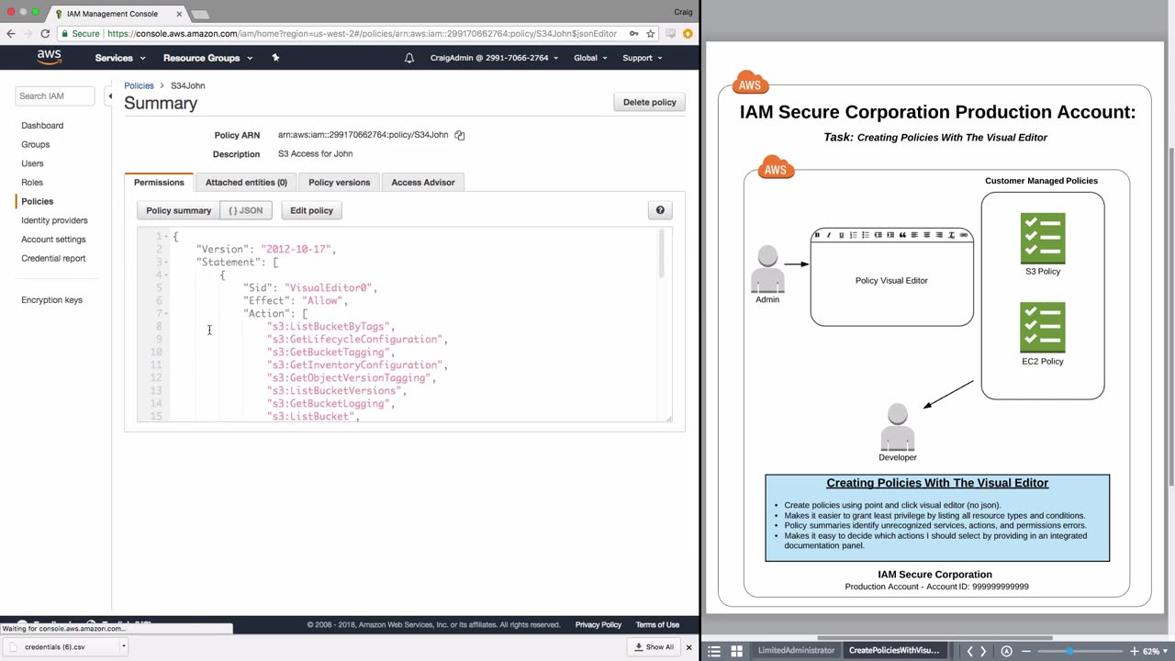Image resolution: width=1175 pixels, height=661 pixels.
Task: Close the IAM Management Console tab
Action: coord(179,14)
